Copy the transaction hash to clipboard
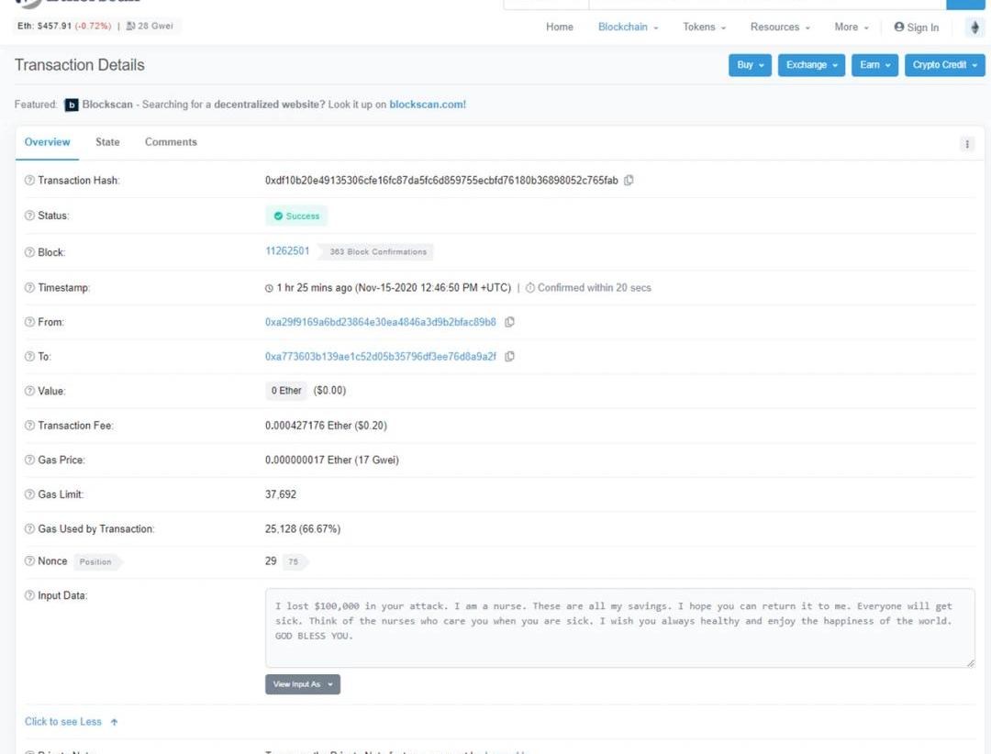This screenshot has height=754, width=991. point(629,181)
